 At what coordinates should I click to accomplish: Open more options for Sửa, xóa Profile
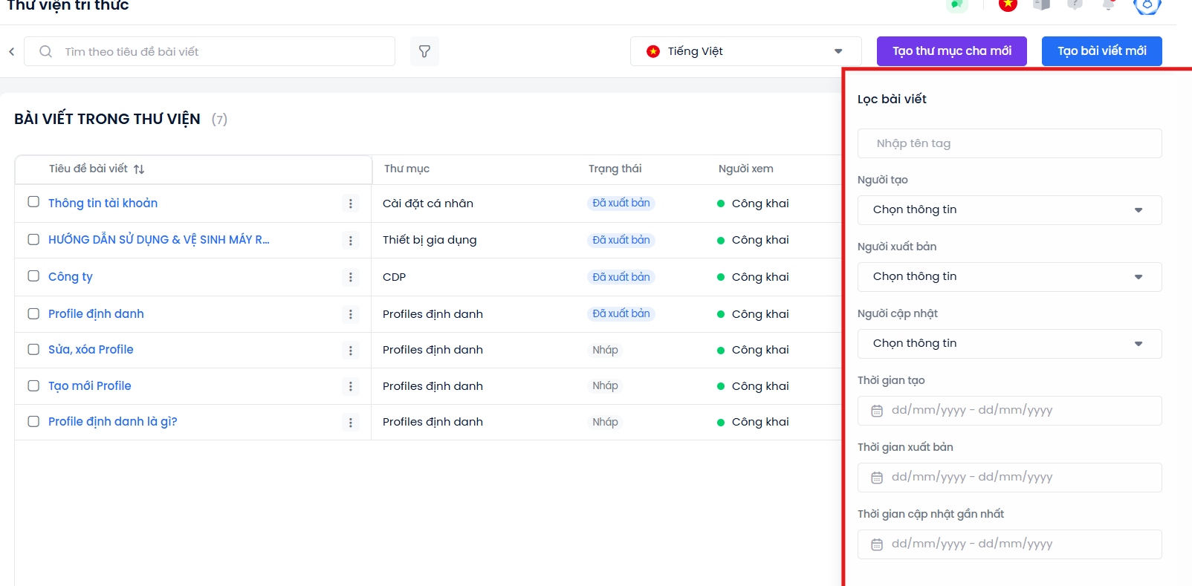[351, 350]
